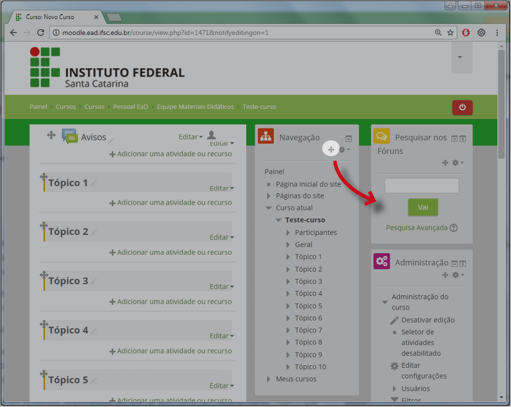Click the move icon in Administração block
The image size is (511, 407).
click(446, 275)
